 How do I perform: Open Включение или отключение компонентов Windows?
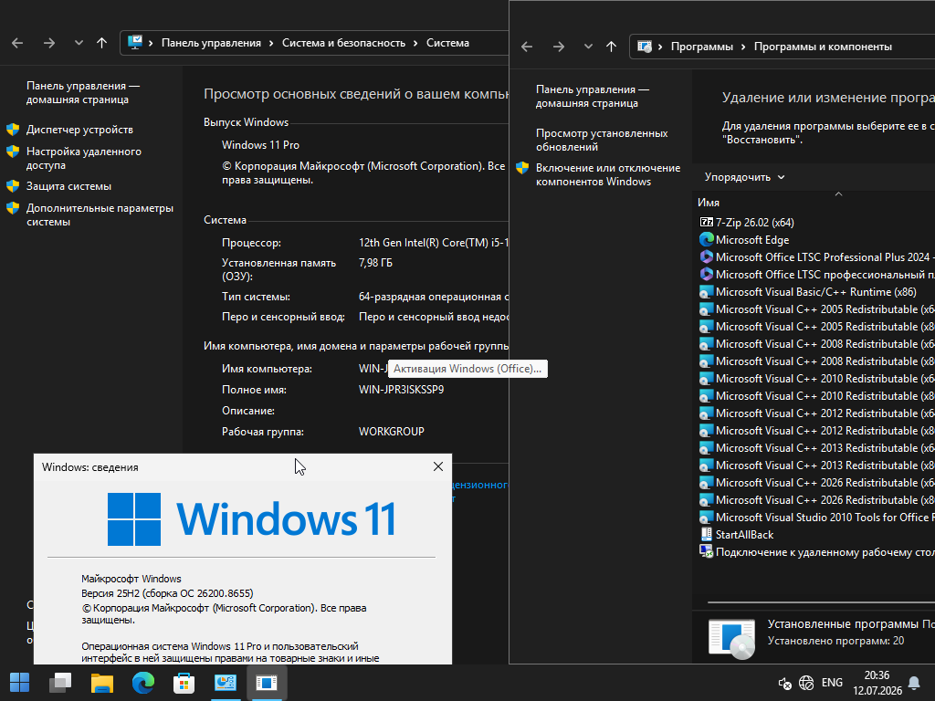607,174
